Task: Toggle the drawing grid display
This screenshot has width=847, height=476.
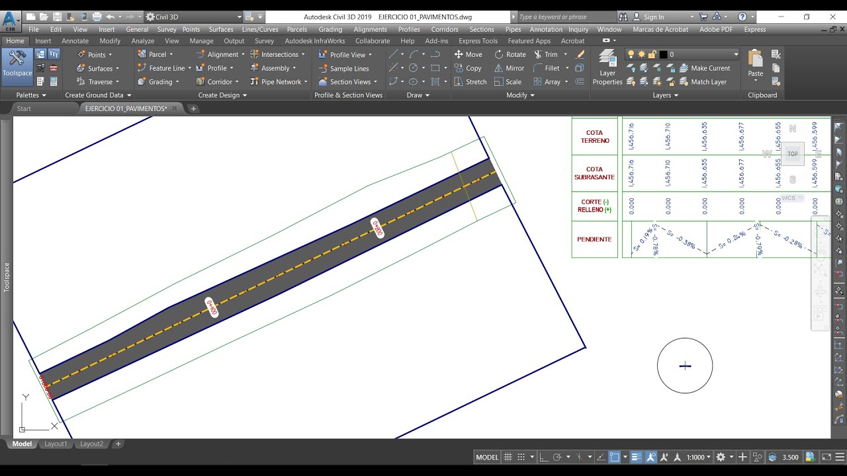Action: click(x=508, y=457)
